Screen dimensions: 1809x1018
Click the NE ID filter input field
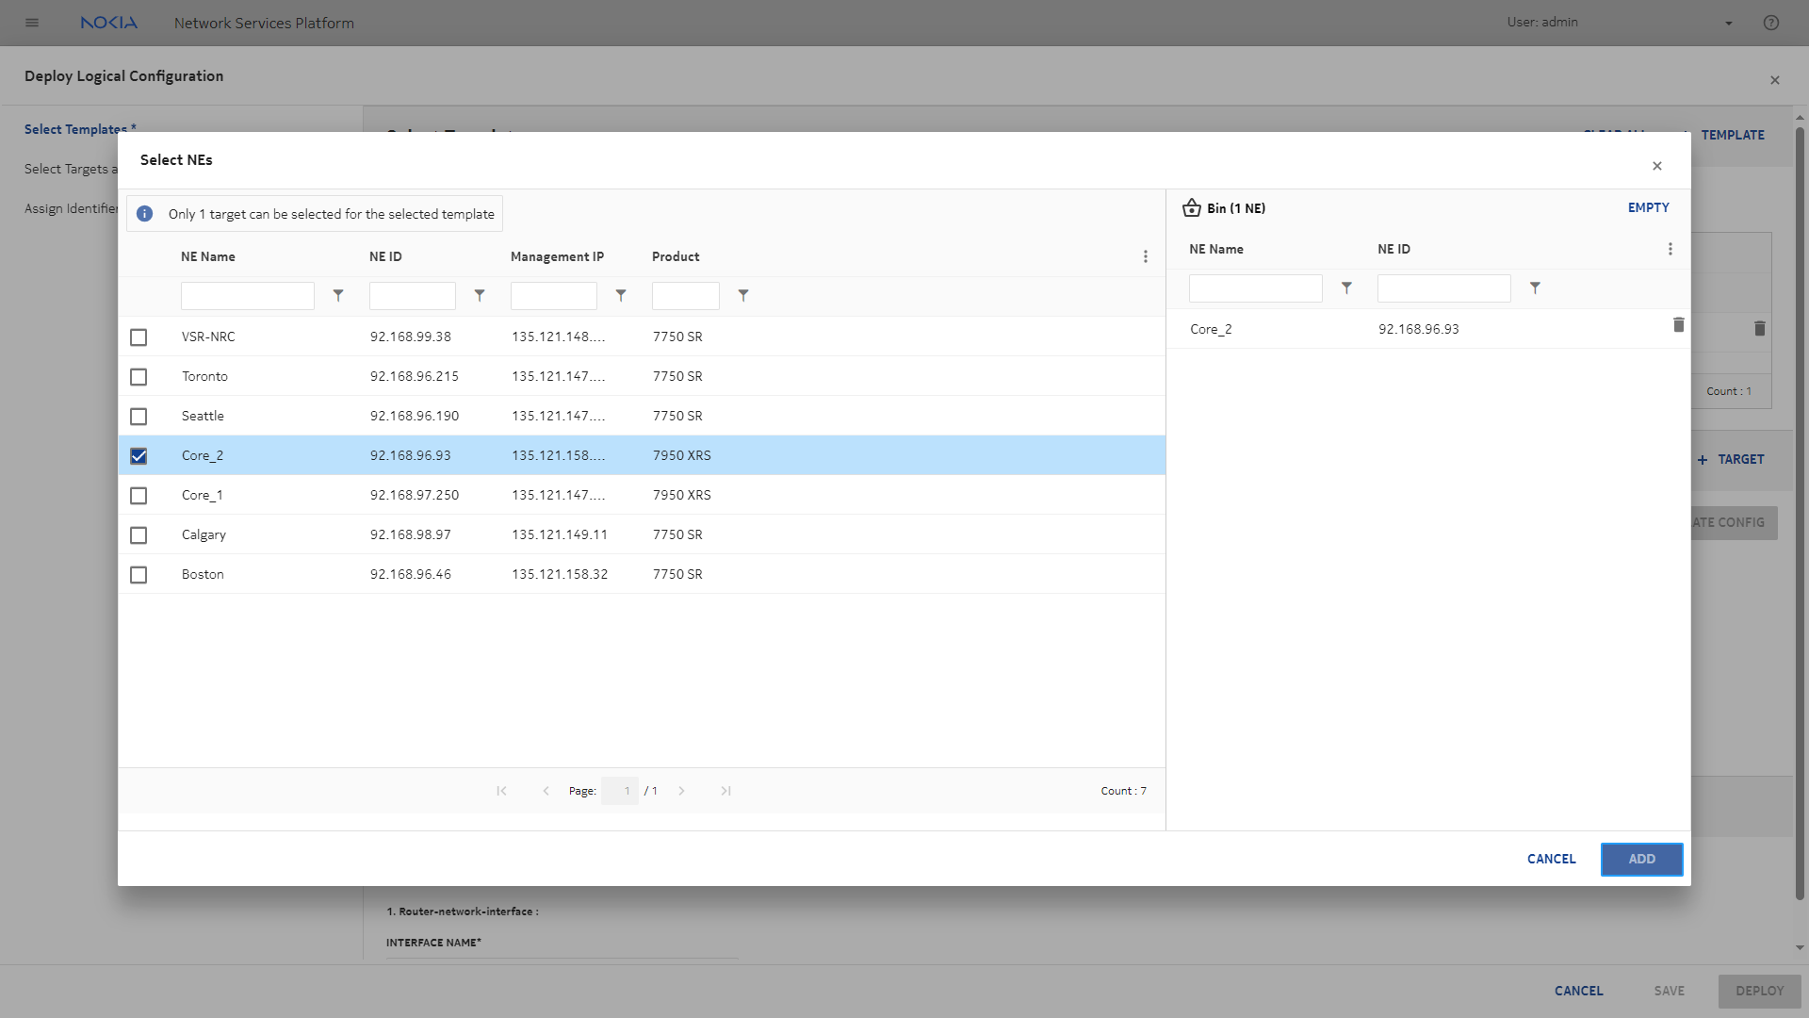(412, 296)
